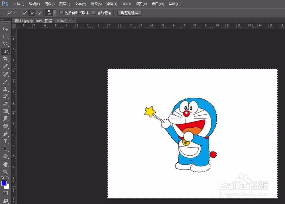Image resolution: width=285 pixels, height=204 pixels.
Task: Open the 文件(F) menu
Action: coord(19,4)
